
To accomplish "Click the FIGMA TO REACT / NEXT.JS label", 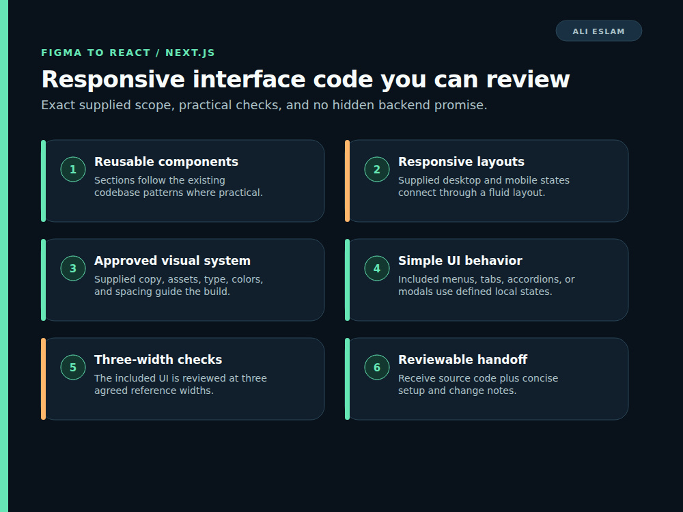I will (128, 53).
